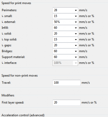Open the external perimeters dropdown arrow

76,22
